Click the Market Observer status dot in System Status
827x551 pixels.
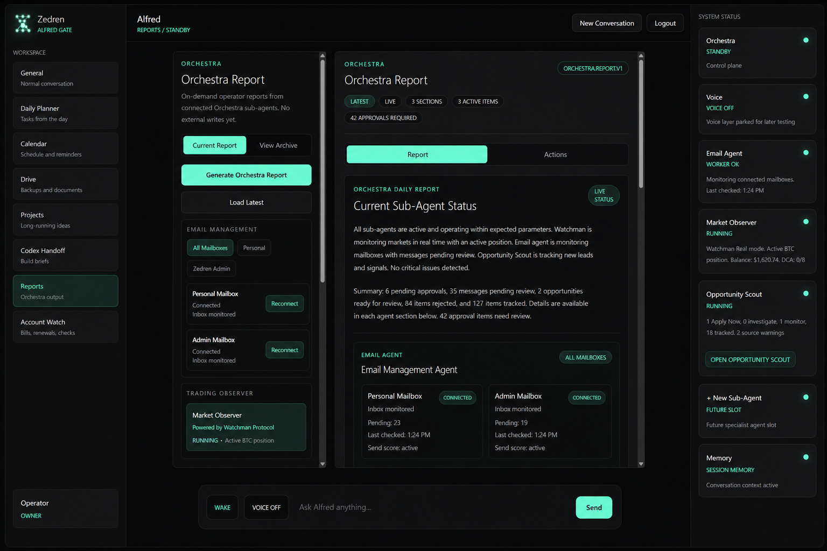806,222
